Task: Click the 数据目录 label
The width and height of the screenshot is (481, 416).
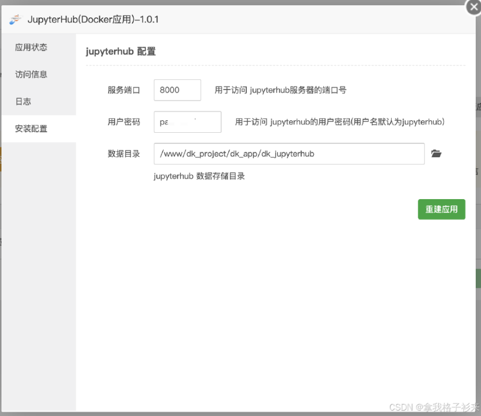Action: coord(123,154)
